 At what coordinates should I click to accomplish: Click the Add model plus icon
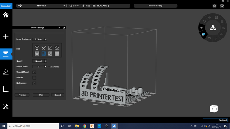point(6,37)
